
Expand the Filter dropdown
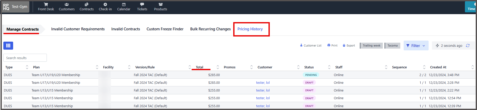[x=416, y=45]
